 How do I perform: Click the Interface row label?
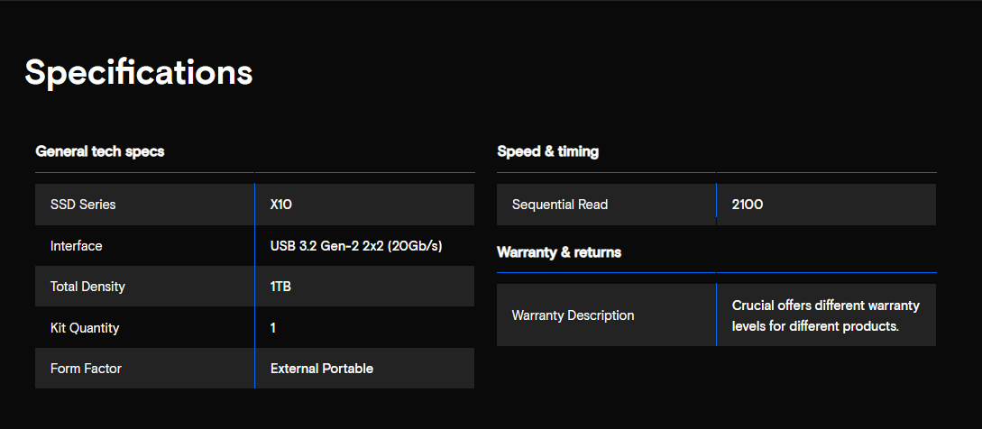(76, 245)
